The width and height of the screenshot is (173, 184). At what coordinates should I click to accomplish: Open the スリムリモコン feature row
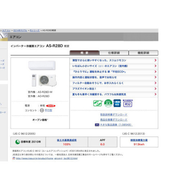[114, 60]
